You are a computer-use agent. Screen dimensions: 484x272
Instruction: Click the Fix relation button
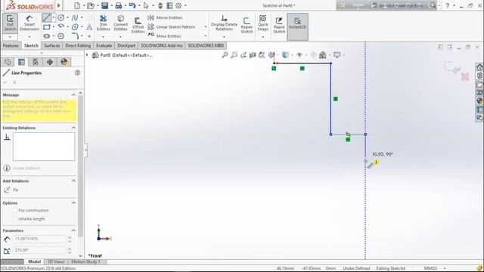click(11, 190)
